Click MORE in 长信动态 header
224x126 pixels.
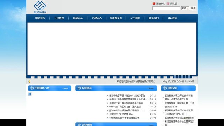151,89
